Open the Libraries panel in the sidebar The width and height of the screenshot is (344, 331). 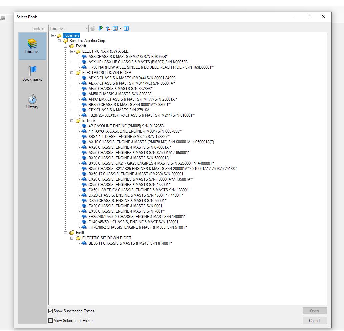32,46
